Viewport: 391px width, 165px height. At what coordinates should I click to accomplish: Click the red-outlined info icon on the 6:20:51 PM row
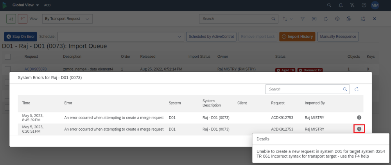tap(359, 129)
